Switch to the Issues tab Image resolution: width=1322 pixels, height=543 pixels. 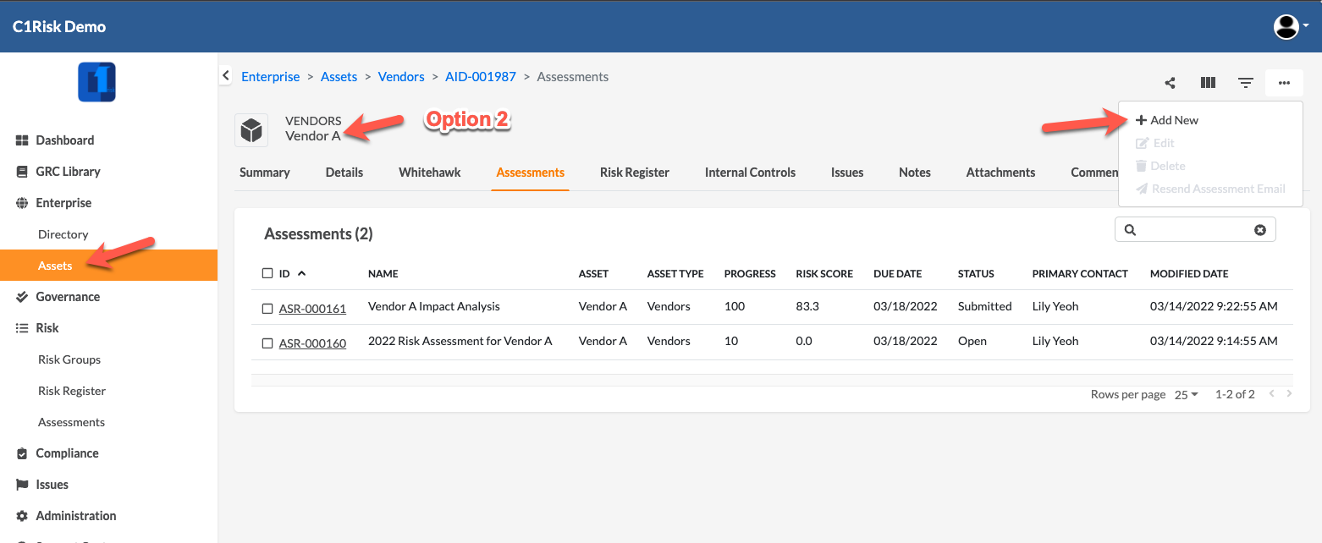point(847,173)
